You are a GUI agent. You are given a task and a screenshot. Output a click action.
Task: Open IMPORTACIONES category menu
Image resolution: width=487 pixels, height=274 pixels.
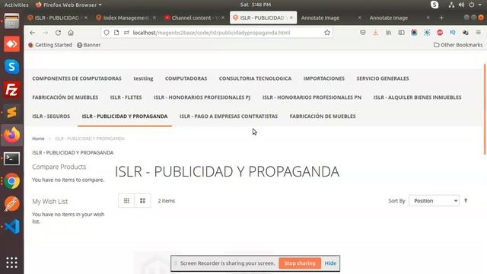coord(324,78)
